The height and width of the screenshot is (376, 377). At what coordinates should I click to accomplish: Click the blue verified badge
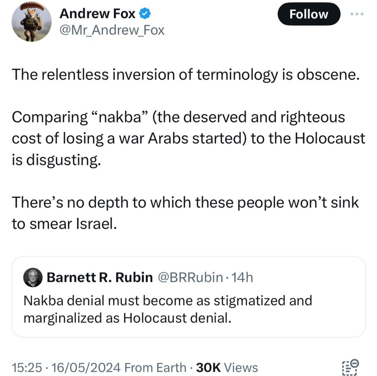click(145, 14)
